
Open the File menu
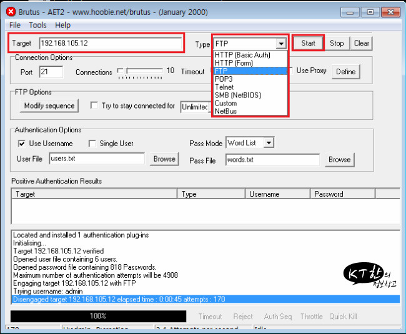(15, 25)
